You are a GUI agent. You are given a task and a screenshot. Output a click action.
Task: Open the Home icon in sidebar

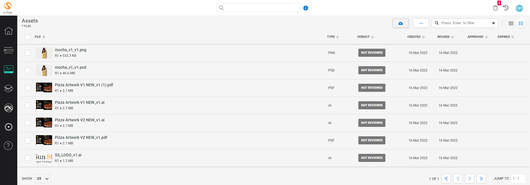coord(8,31)
